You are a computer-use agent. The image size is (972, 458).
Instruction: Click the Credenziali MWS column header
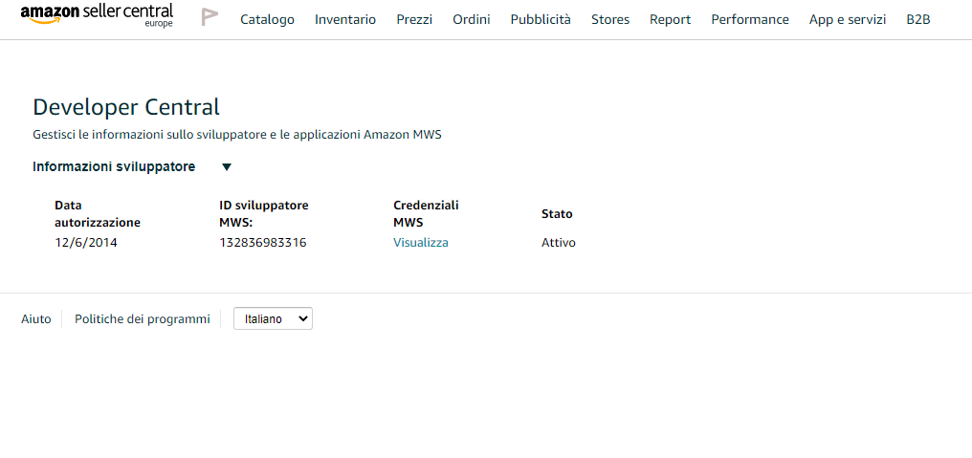[x=426, y=214]
